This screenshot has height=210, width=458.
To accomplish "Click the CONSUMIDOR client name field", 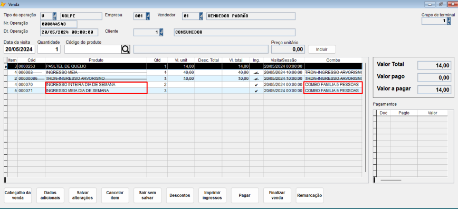I will click(235, 32).
